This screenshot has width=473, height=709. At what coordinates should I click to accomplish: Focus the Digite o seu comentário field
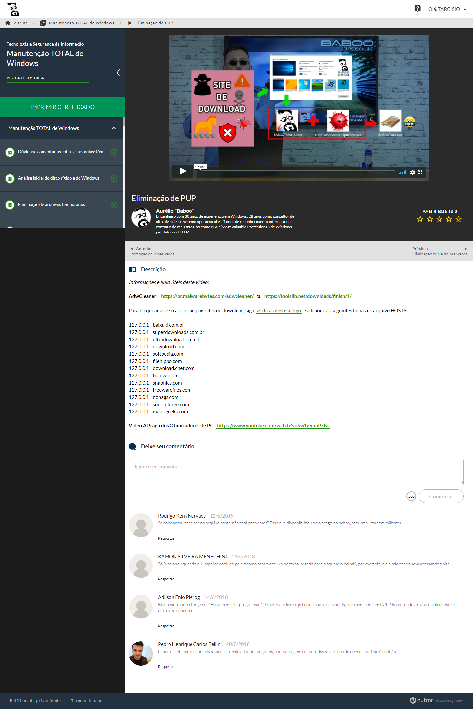(x=296, y=472)
